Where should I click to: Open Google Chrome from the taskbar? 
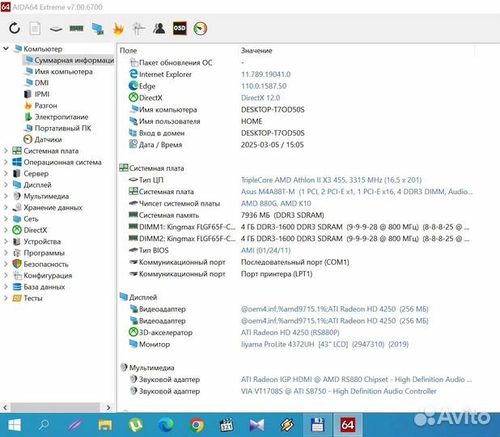click(197, 425)
